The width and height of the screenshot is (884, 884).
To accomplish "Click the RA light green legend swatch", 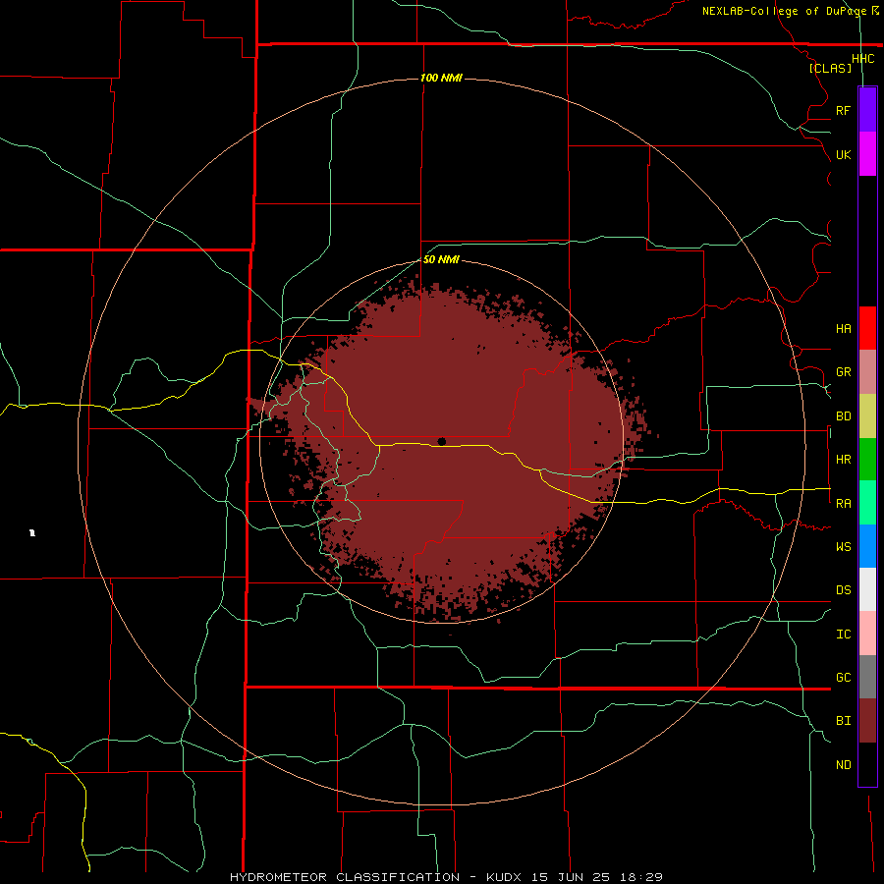I will point(867,503).
